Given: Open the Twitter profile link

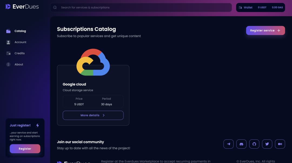Looking at the screenshot, I should (267, 144).
